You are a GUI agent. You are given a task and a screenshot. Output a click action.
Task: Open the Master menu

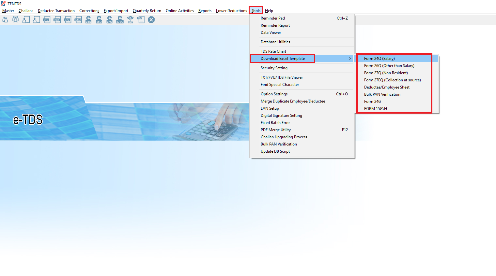(x=8, y=11)
